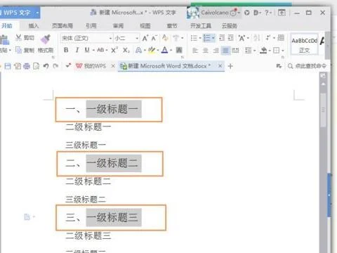Toggle the bullet list button
This screenshot has height=253, width=337.
[x=194, y=38]
